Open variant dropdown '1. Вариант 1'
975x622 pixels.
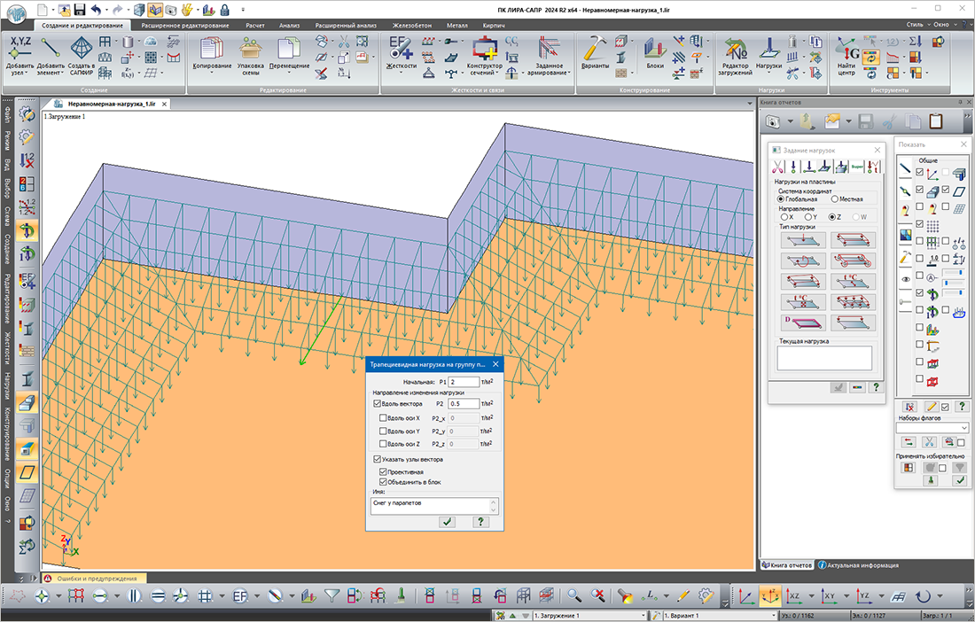click(720, 615)
